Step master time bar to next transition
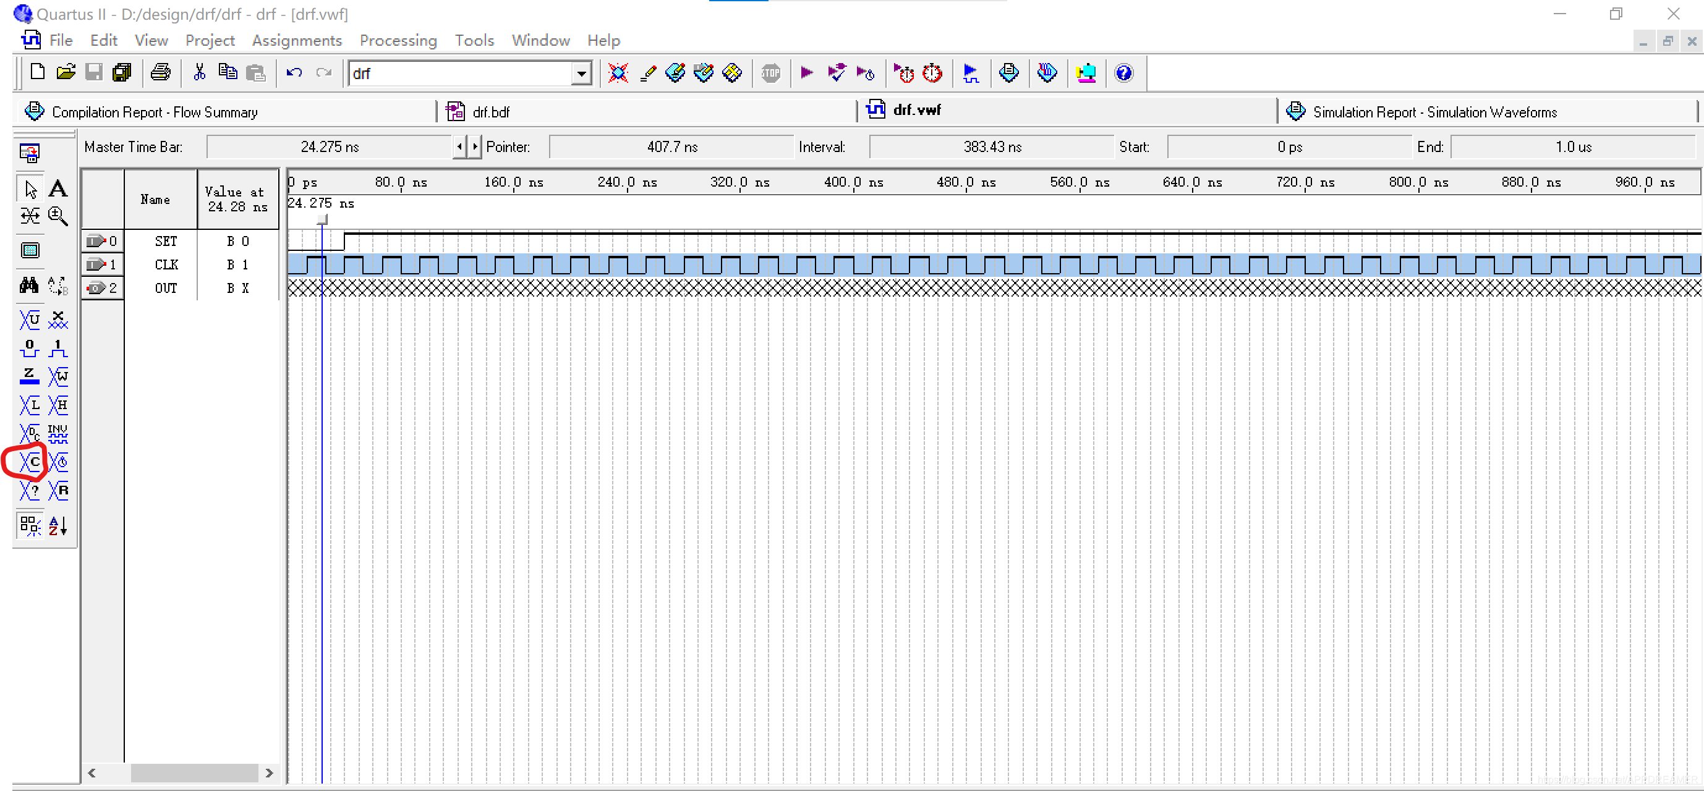This screenshot has width=1704, height=791. coord(474,147)
